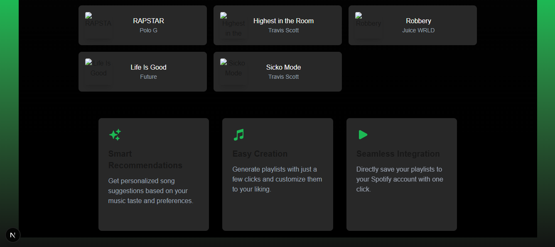Click the Highest in the Room album thumbnail
This screenshot has height=247, width=555.
pyautogui.click(x=233, y=25)
